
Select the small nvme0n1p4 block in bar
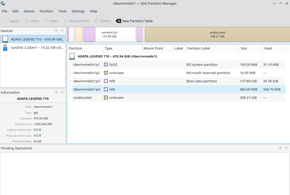(140, 35)
